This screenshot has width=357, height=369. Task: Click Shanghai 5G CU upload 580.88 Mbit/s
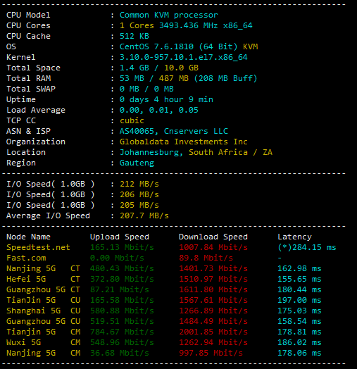coord(122,311)
